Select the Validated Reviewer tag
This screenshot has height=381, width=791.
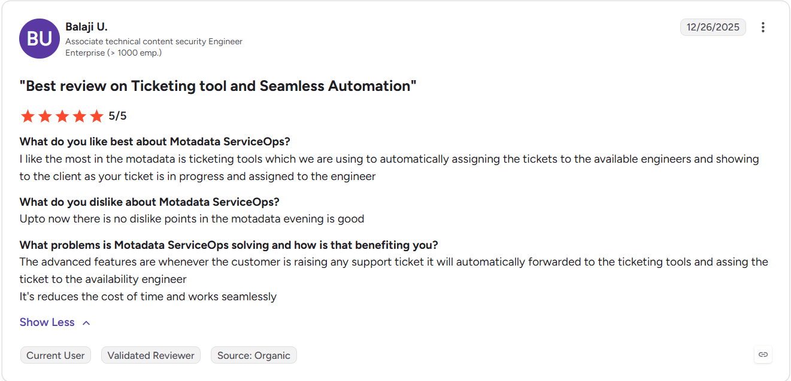[x=151, y=355]
